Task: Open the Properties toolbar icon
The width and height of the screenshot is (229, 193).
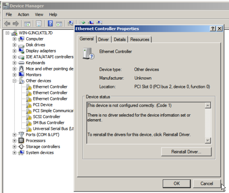Action: click(39, 24)
